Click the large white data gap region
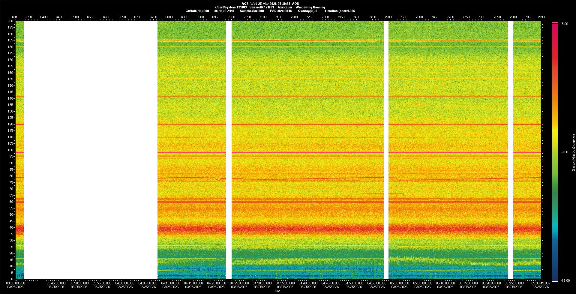Image resolution: width=576 pixels, height=294 pixels. pos(91,150)
